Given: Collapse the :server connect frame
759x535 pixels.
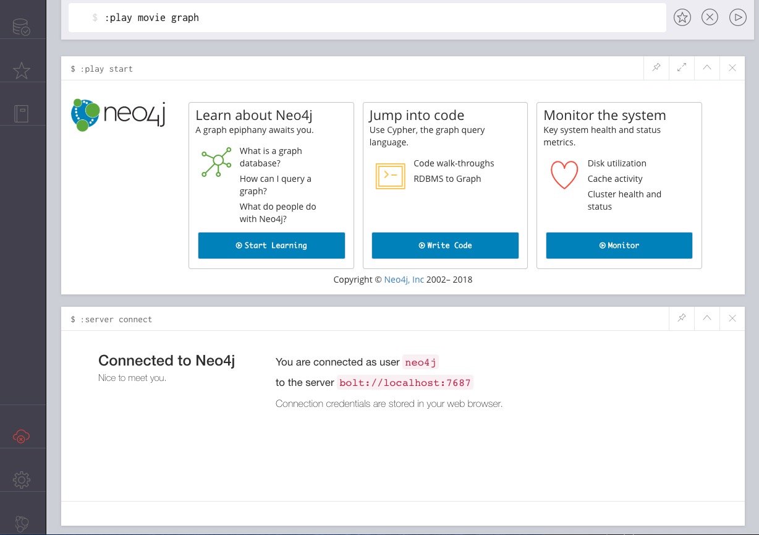Looking at the screenshot, I should (x=707, y=318).
